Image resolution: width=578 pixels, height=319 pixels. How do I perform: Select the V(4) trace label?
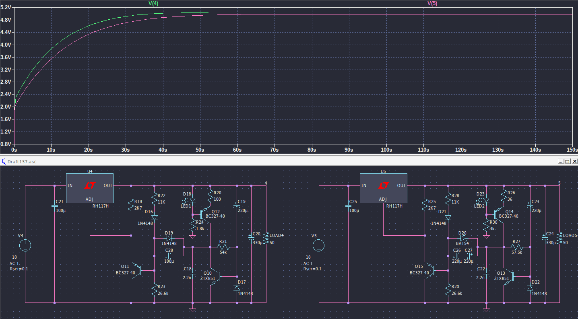(153, 3)
